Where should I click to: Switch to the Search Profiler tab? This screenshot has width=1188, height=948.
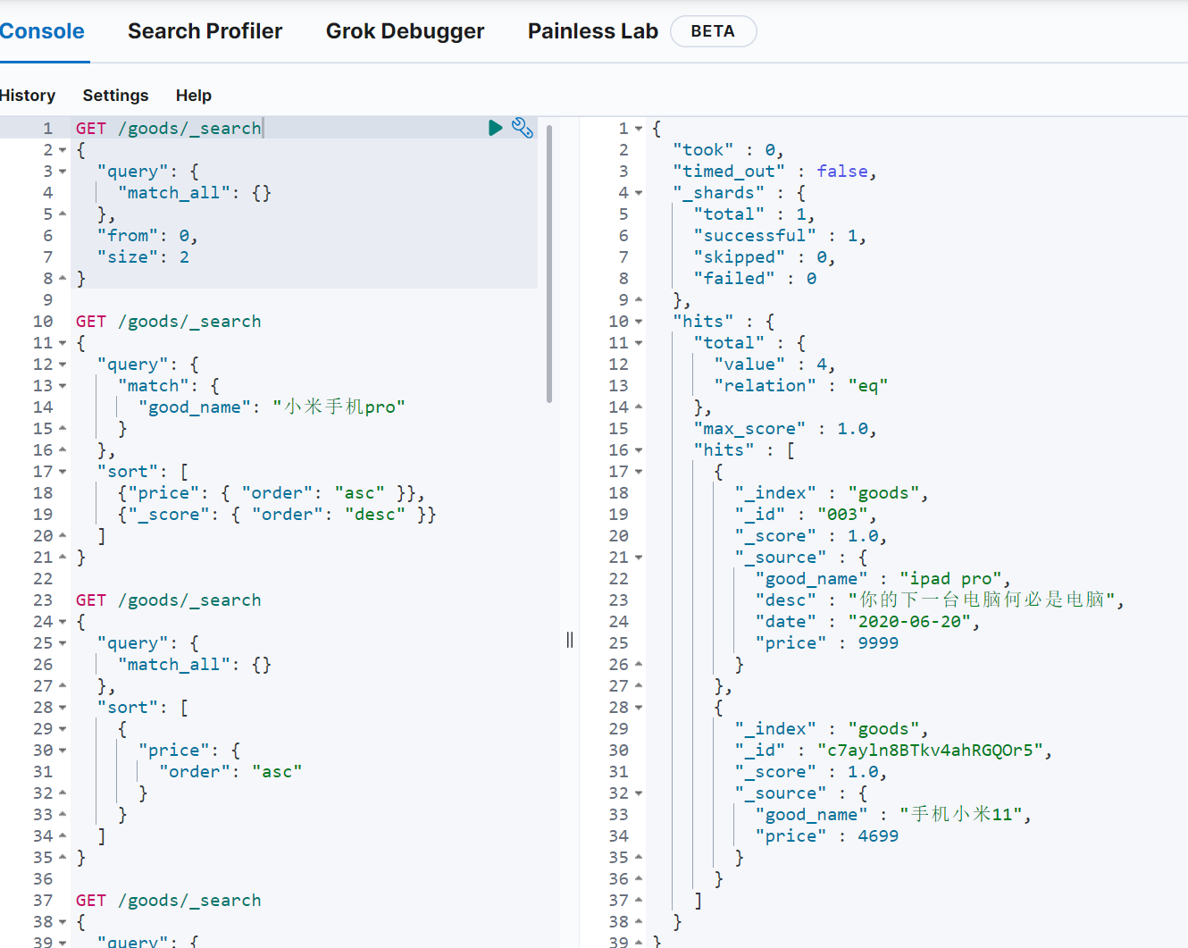click(205, 31)
